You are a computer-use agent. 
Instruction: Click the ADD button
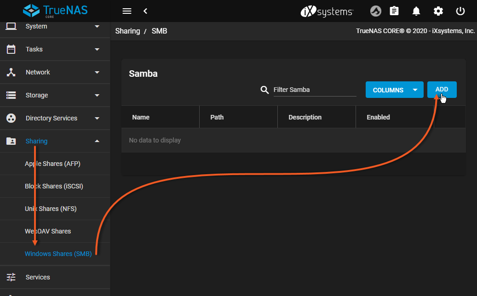442,90
